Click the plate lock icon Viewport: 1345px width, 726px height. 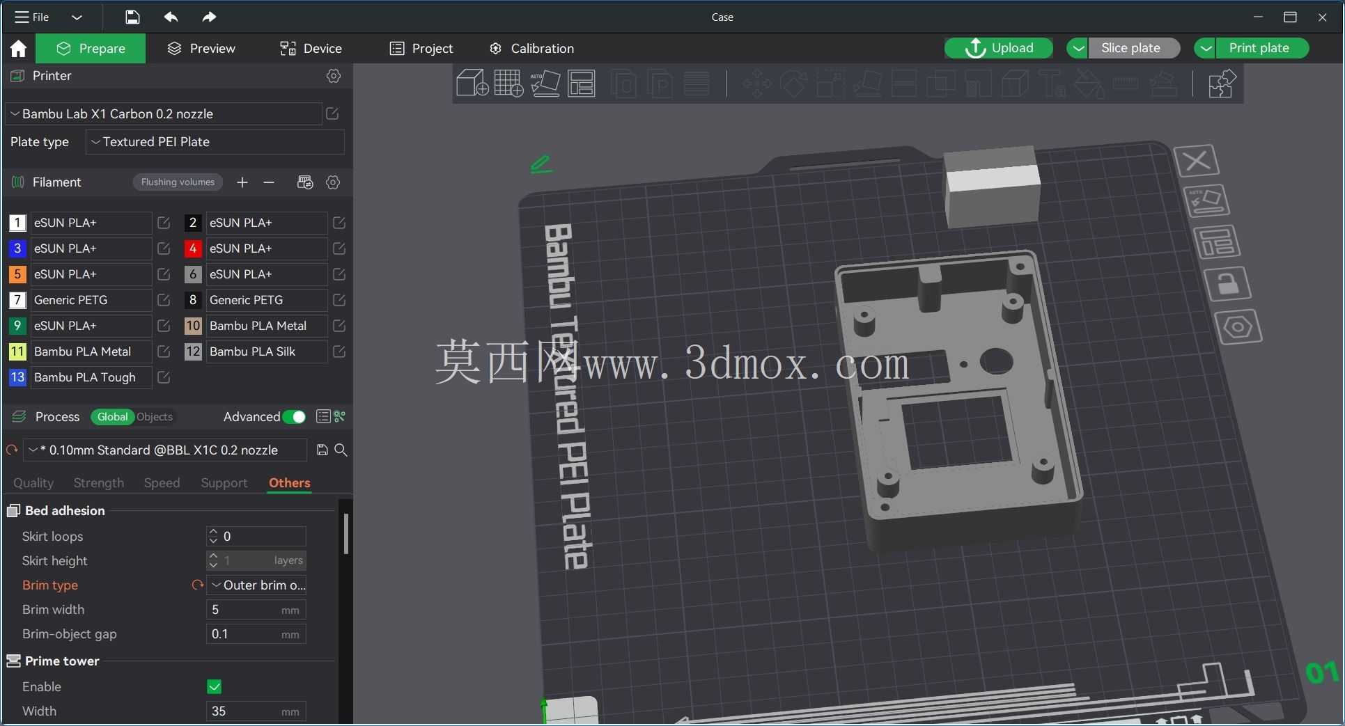1227,284
